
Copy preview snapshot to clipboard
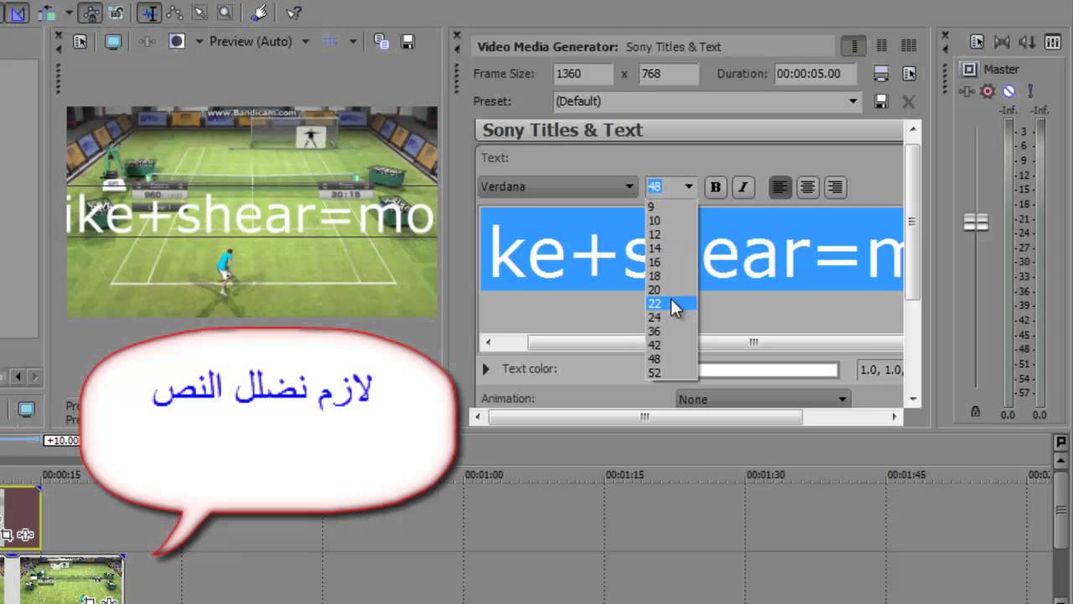coord(381,41)
